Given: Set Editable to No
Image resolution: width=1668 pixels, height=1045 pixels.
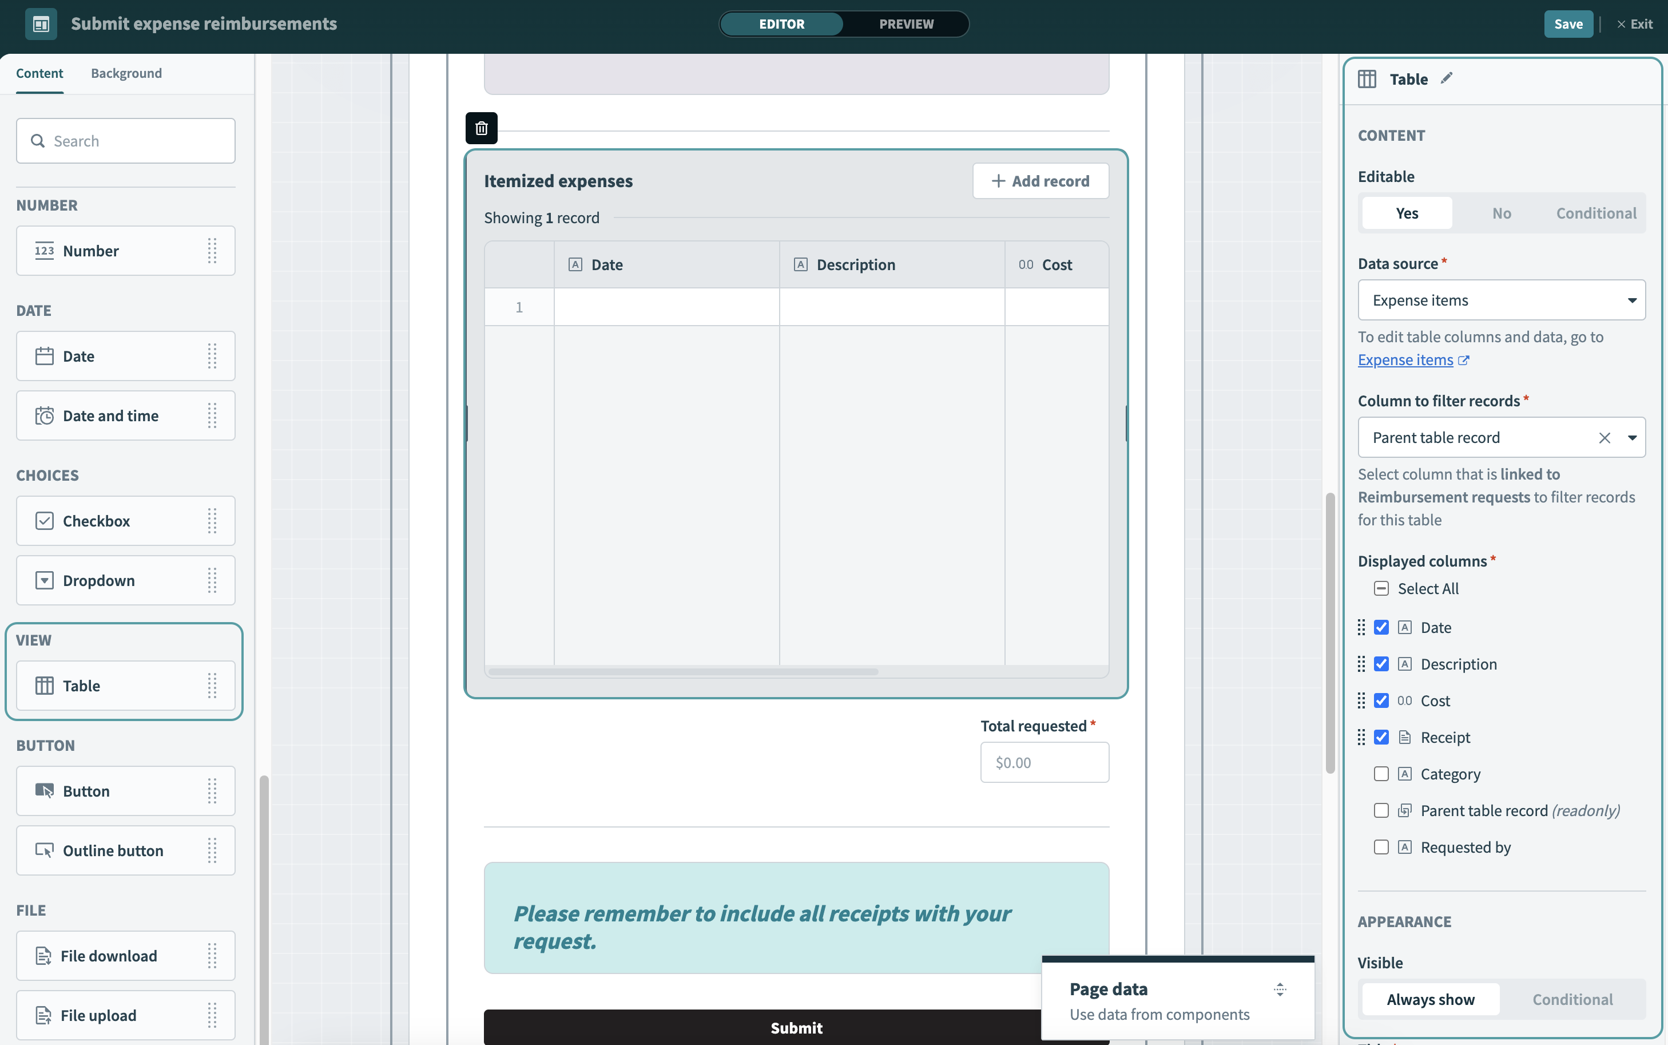Looking at the screenshot, I should (x=1501, y=213).
